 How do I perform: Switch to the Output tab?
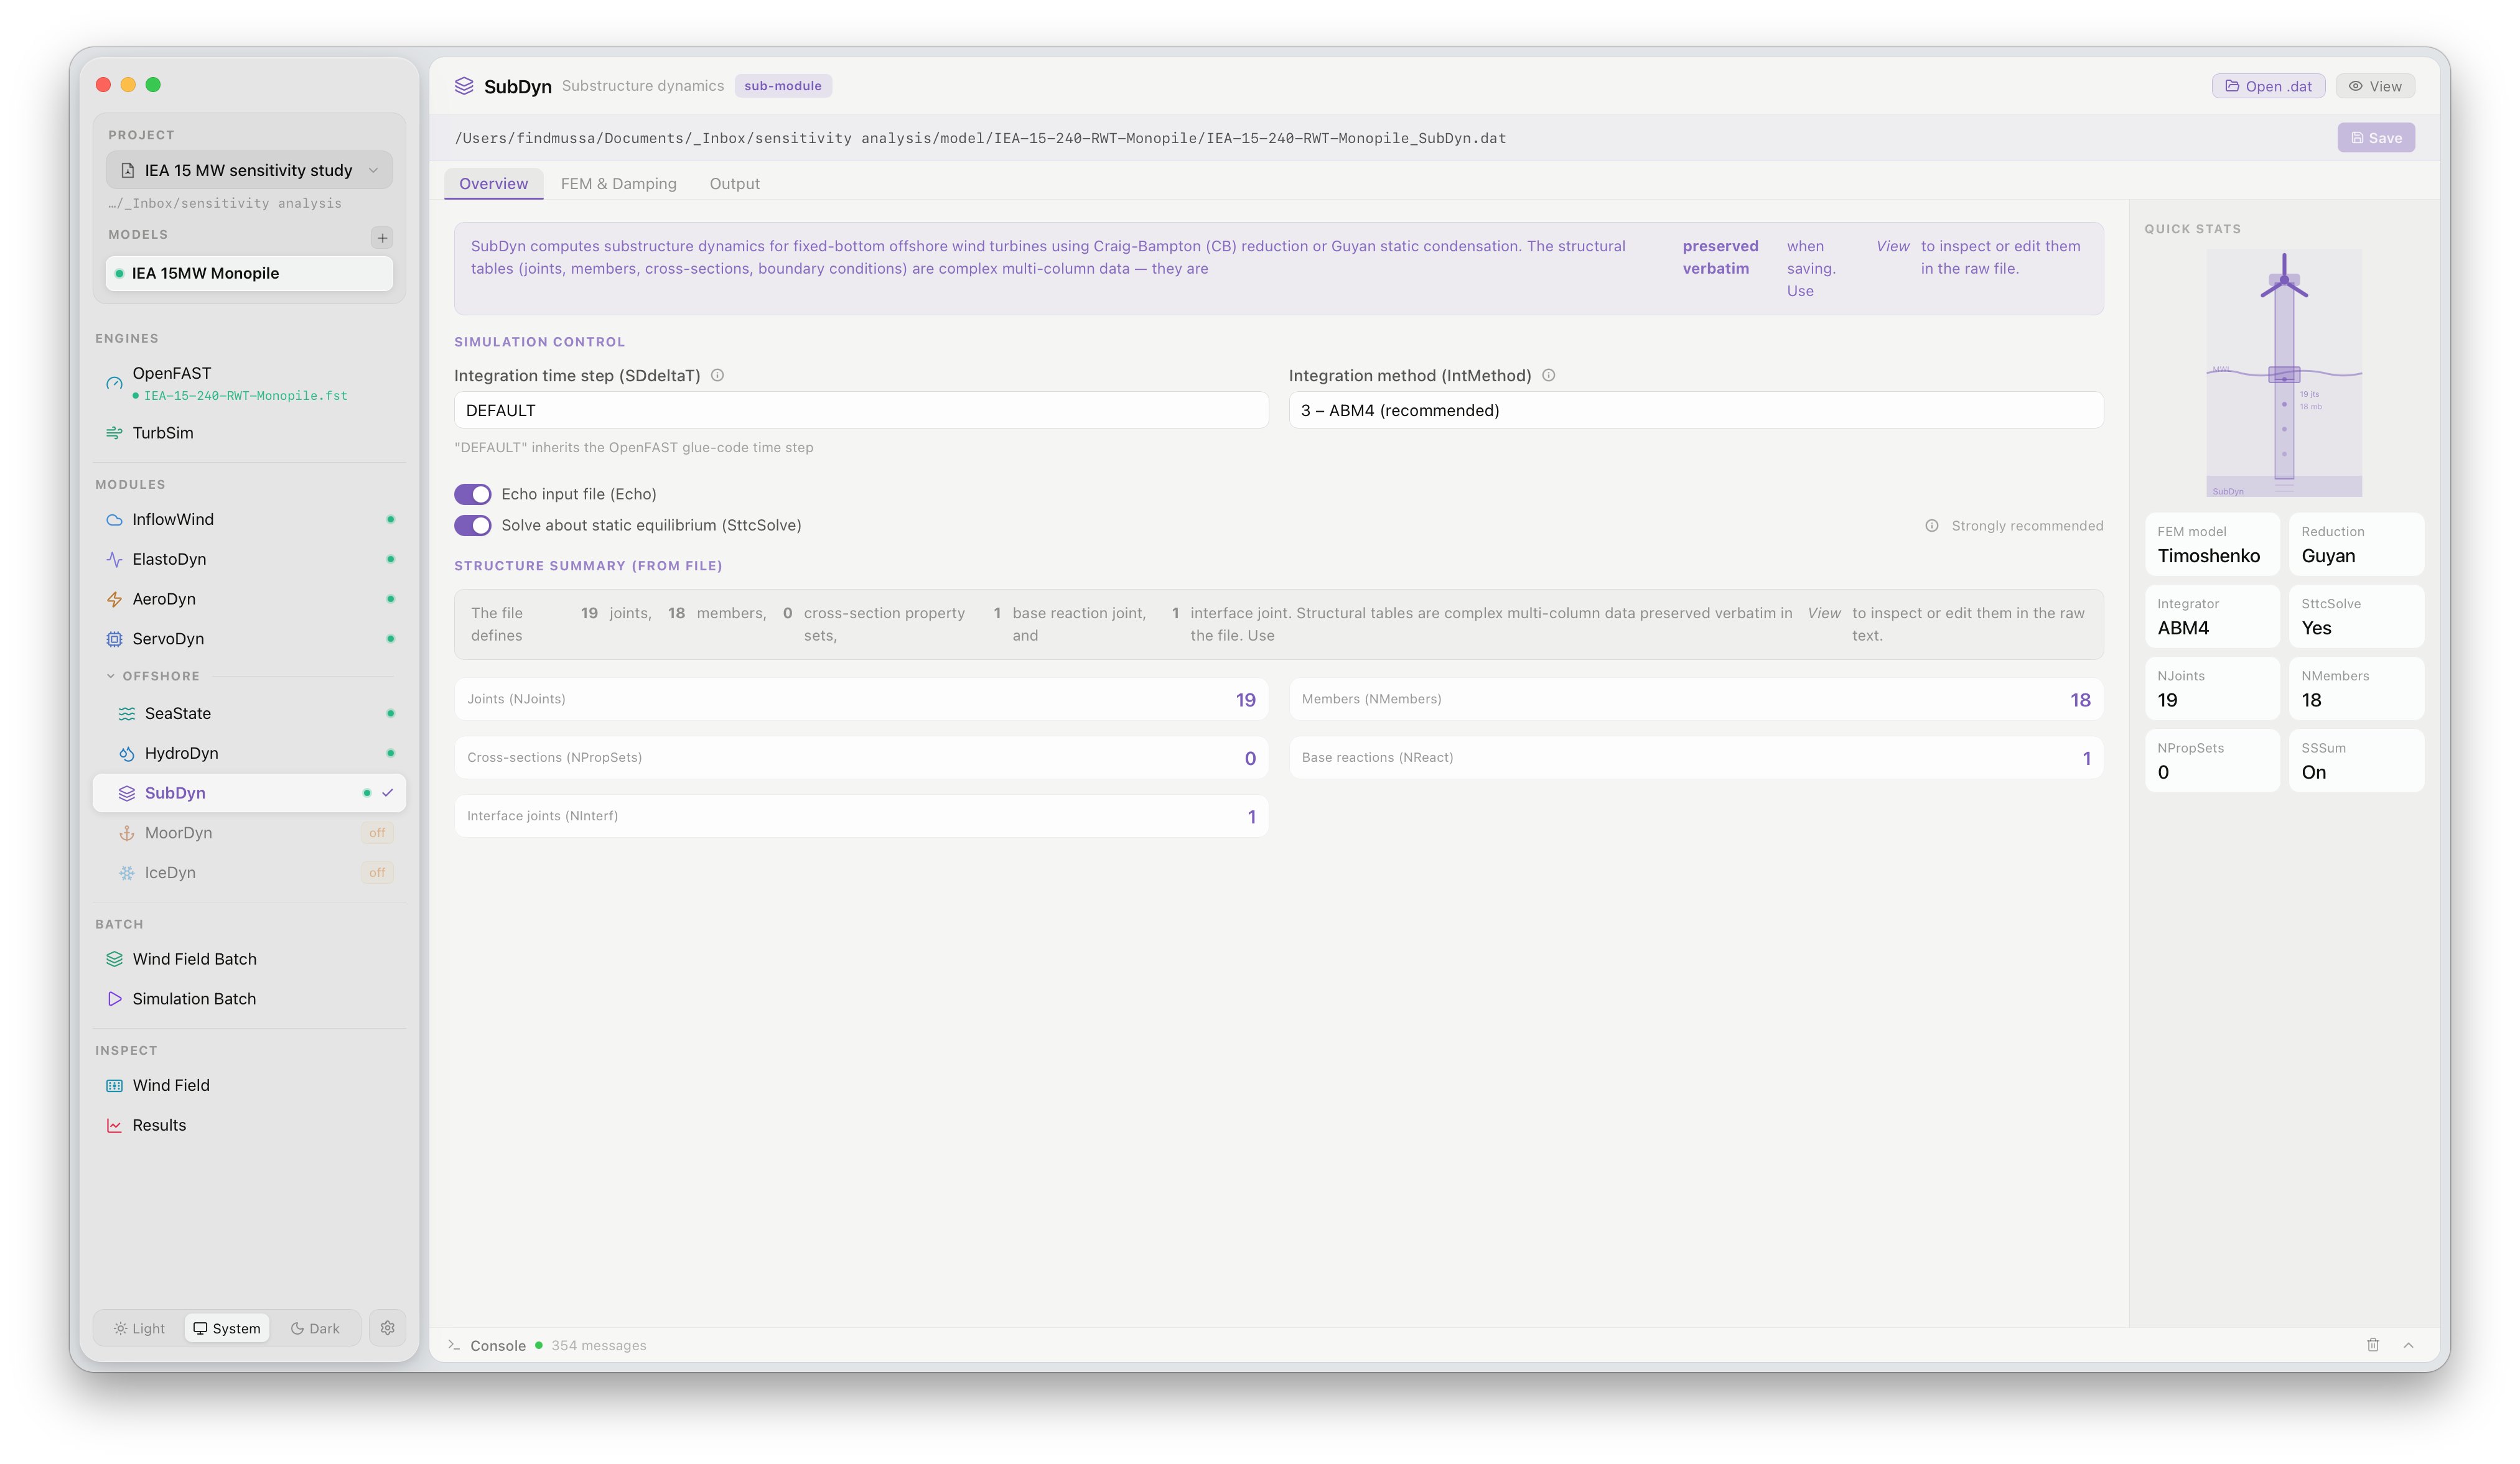tap(734, 184)
